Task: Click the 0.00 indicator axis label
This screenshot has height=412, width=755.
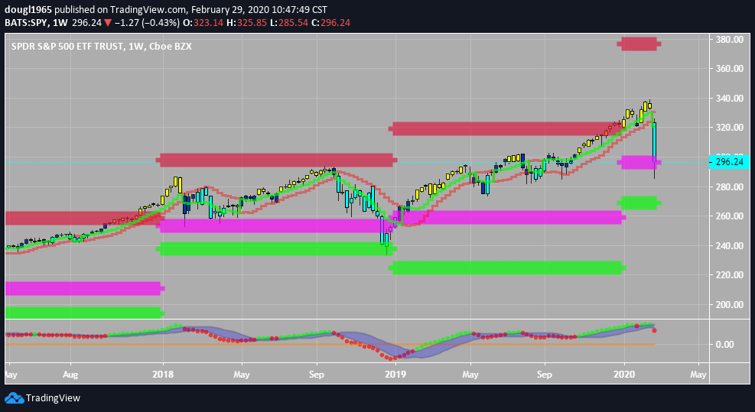Action: (x=724, y=345)
